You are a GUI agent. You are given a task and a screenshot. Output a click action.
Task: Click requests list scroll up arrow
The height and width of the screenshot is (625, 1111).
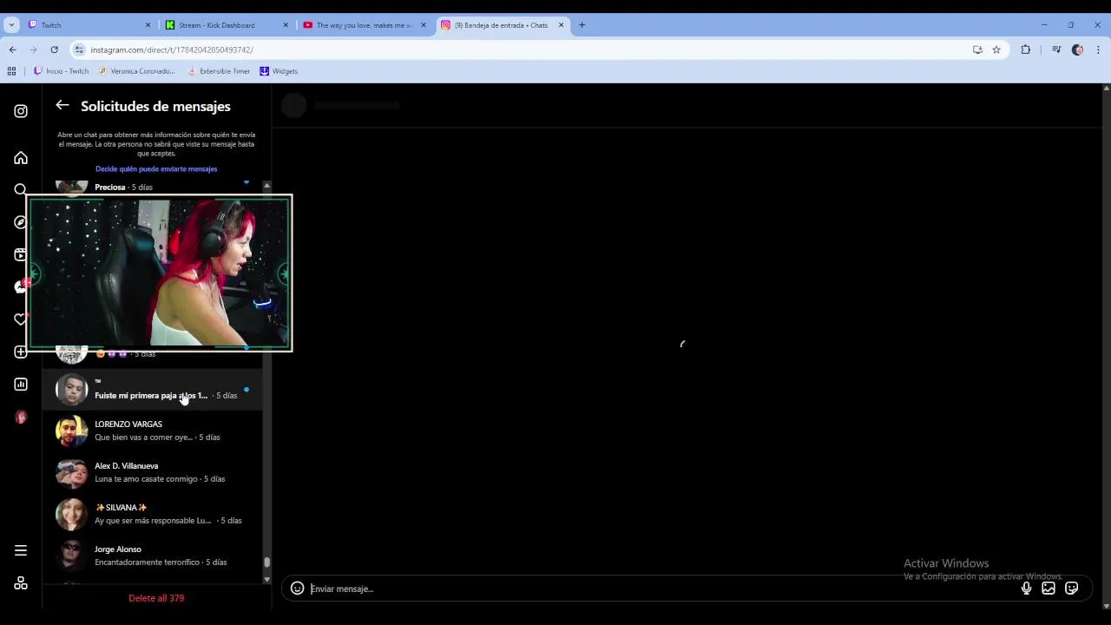pos(266,186)
